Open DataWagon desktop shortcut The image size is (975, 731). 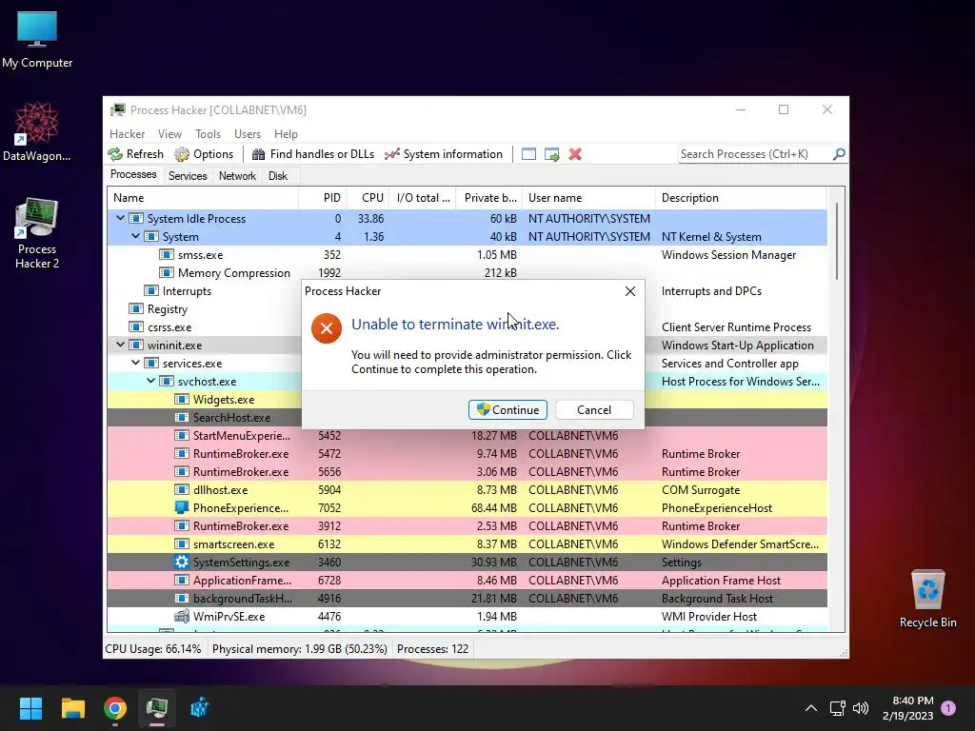click(37, 132)
